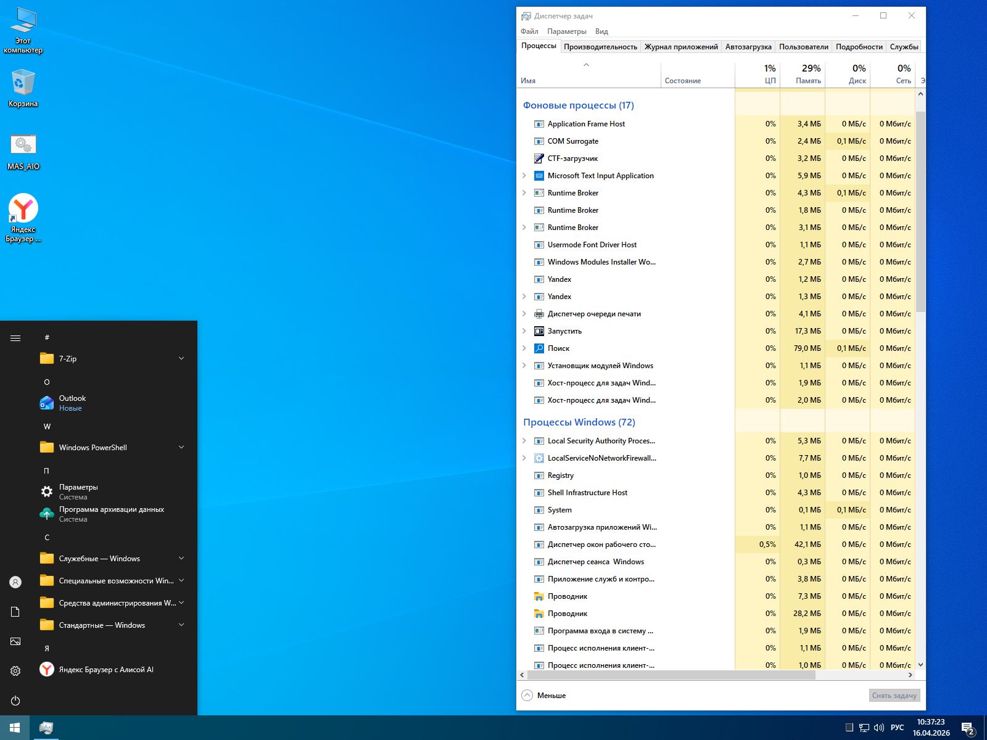Click the power icon in Start menu
The height and width of the screenshot is (740, 987).
click(15, 701)
